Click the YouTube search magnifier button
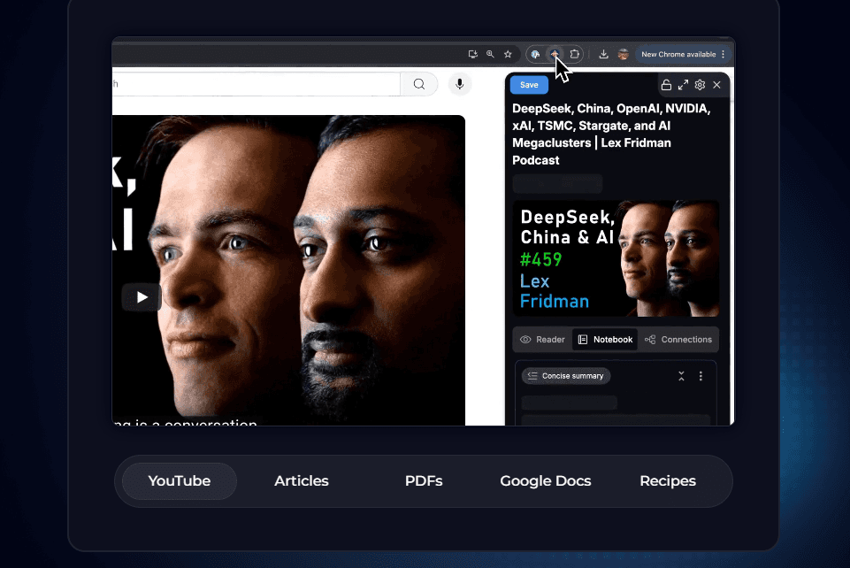Viewport: 850px width, 568px height. pos(419,84)
